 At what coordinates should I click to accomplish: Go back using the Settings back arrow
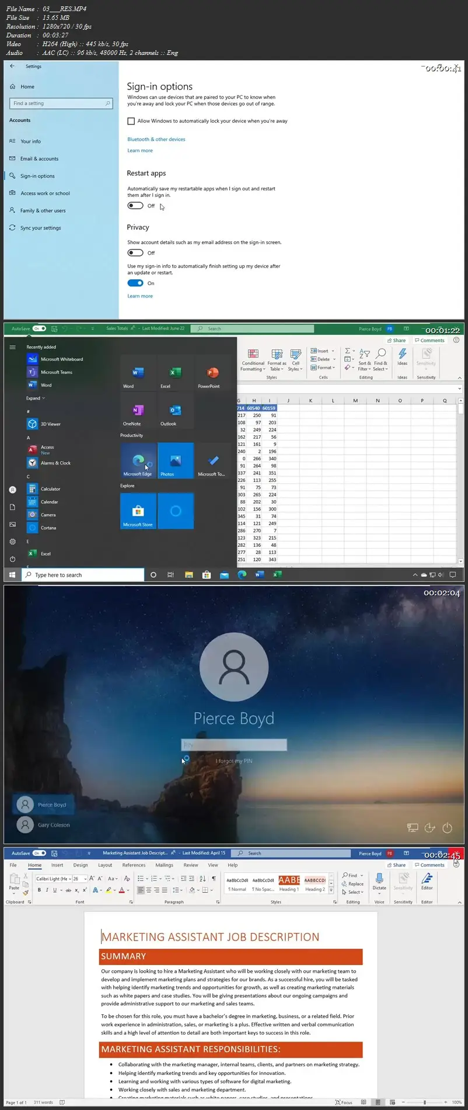click(x=12, y=66)
